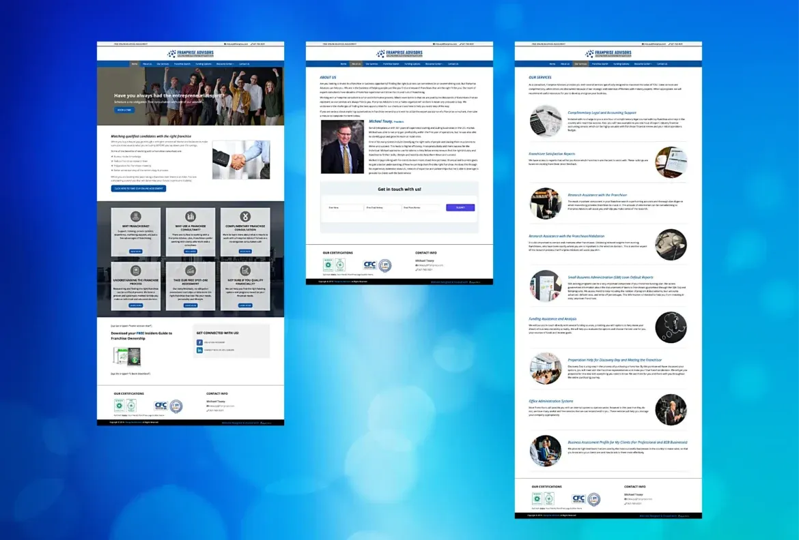
Task: Click the Complimentary Legal and Accounting Support thumbnail
Action: tap(545, 121)
